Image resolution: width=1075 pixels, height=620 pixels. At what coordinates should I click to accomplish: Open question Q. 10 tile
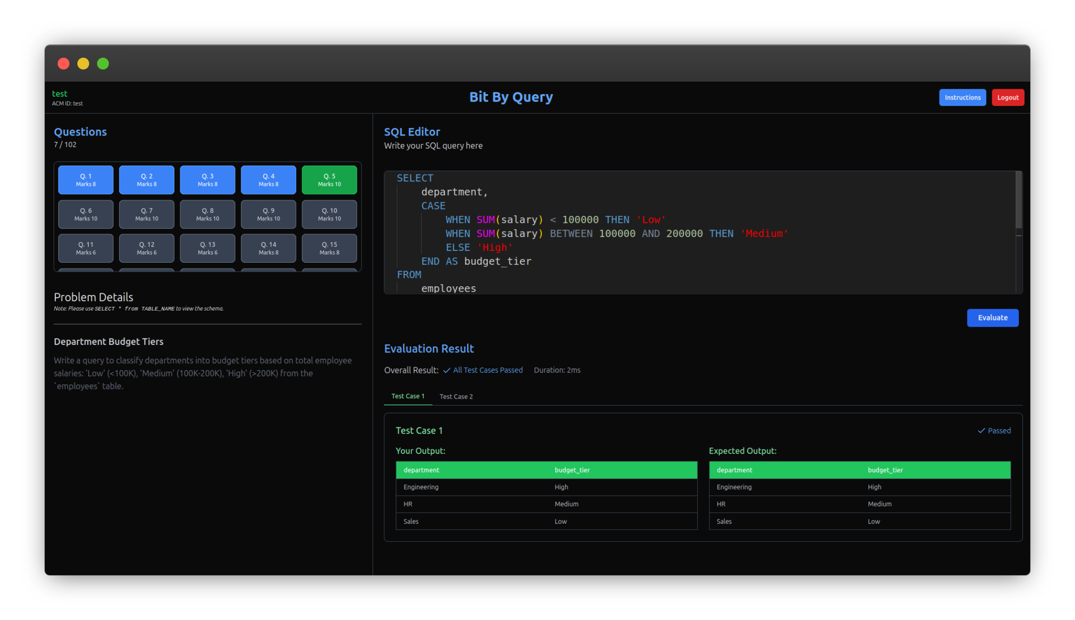click(329, 214)
